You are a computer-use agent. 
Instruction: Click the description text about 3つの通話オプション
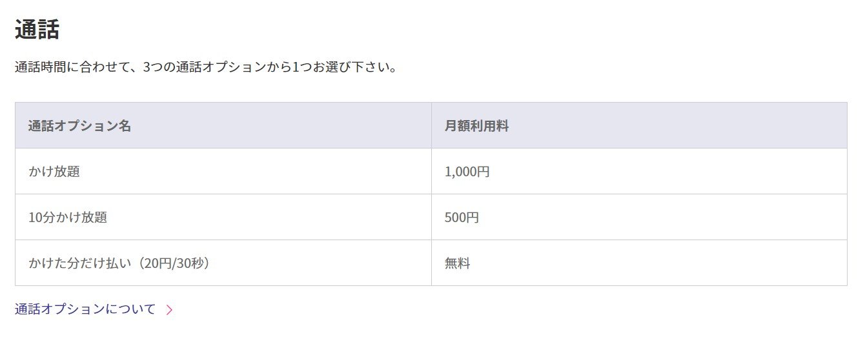coord(206,67)
